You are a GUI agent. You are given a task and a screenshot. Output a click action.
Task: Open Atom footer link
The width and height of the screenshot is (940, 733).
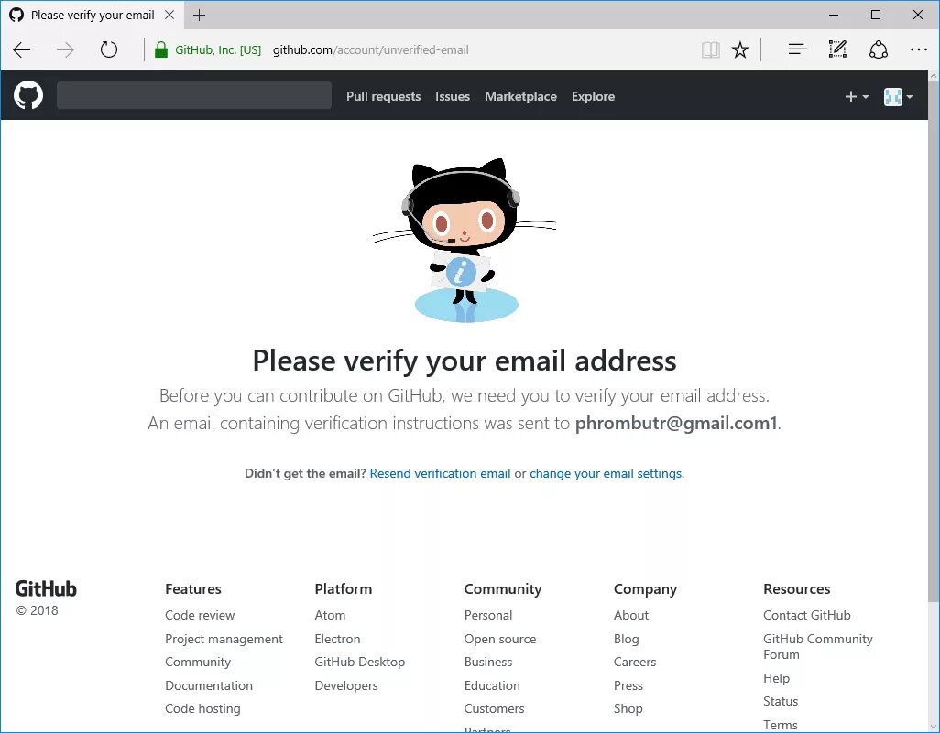coord(330,615)
